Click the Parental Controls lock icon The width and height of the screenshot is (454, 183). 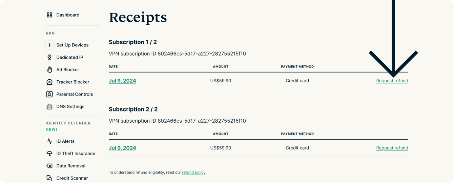pos(49,94)
